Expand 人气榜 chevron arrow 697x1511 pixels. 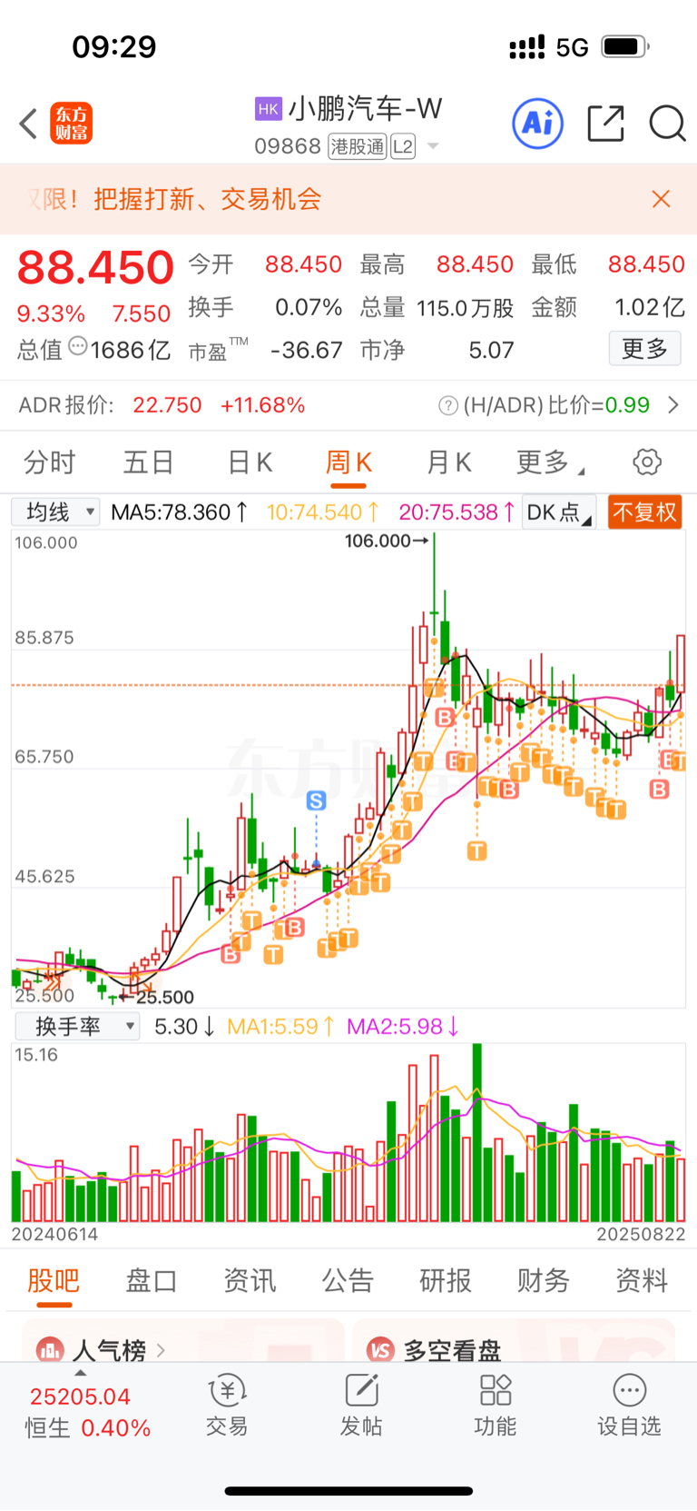(x=161, y=1350)
